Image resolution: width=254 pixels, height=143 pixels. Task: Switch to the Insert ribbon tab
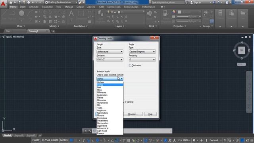pos(23,7)
